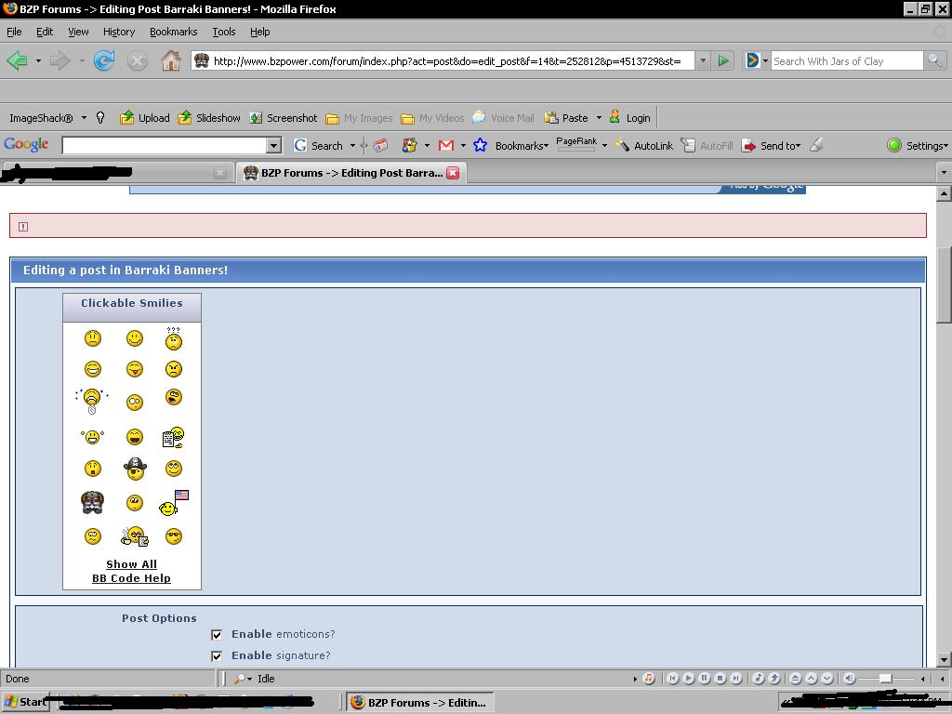Close the BZP Forums tab

(453, 172)
